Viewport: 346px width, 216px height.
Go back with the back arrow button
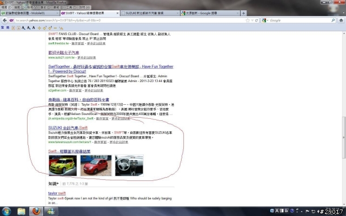click(x=5, y=21)
